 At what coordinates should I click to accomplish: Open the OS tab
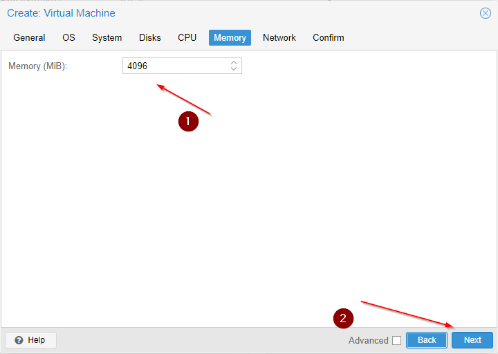[68, 37]
